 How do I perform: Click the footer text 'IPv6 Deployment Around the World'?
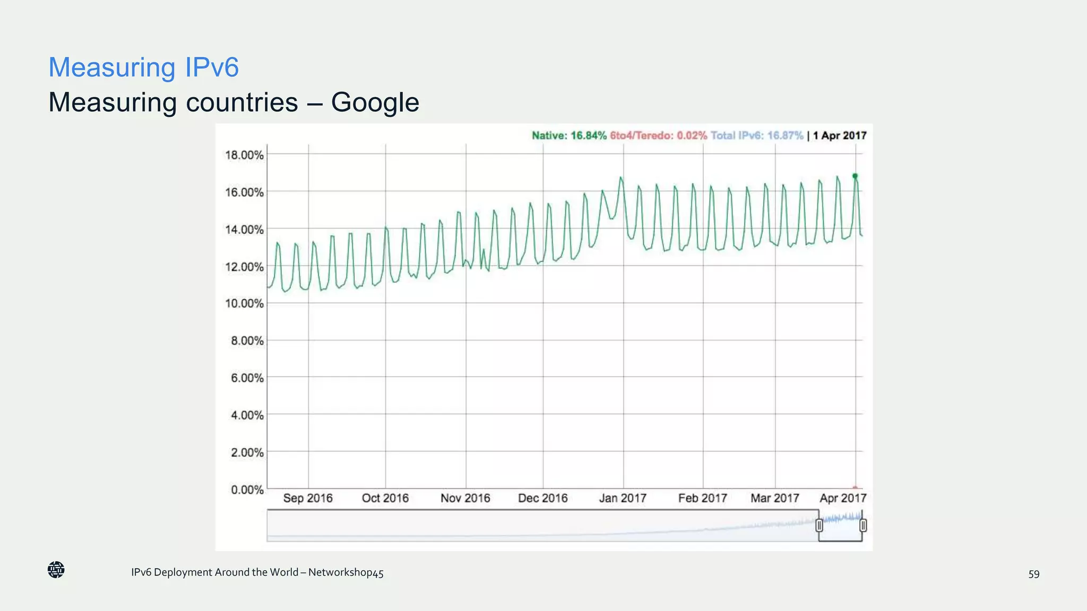point(214,572)
